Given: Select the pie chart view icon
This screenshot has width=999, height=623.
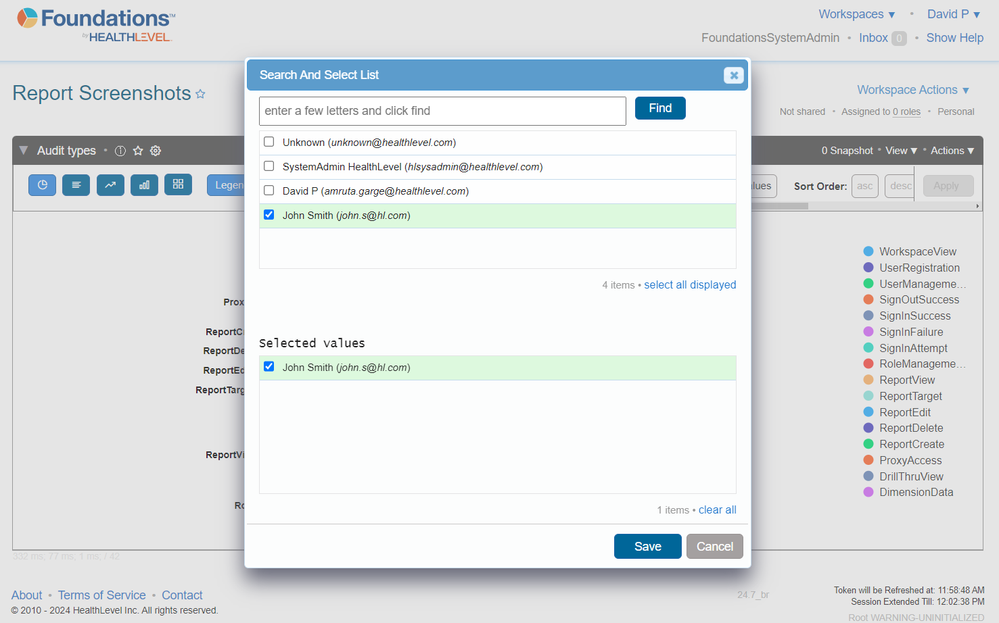Looking at the screenshot, I should click(42, 185).
